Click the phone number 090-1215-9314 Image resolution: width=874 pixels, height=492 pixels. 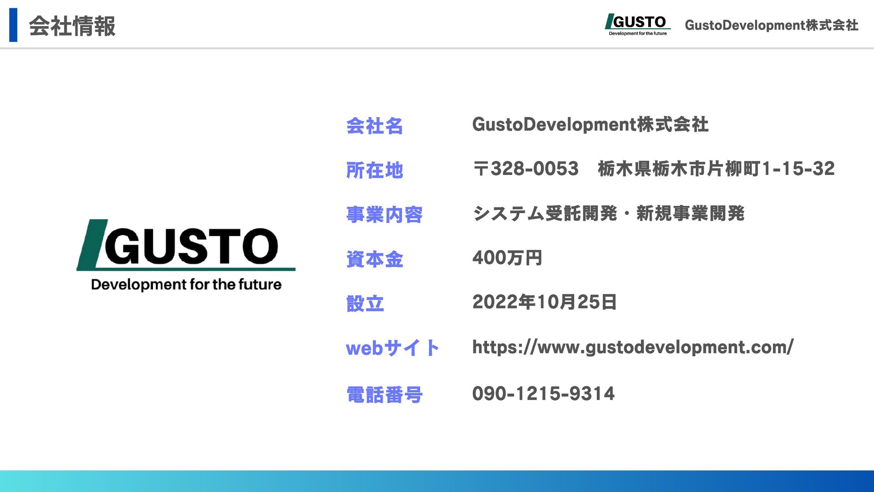[544, 394]
